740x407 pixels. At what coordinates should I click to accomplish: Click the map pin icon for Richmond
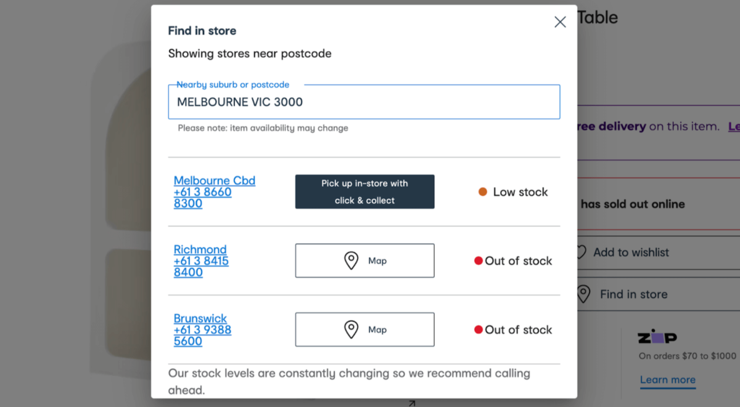point(351,260)
